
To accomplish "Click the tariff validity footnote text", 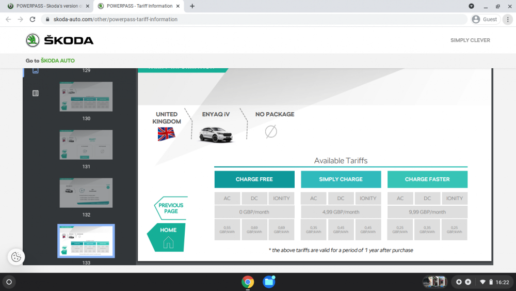I will point(341,250).
